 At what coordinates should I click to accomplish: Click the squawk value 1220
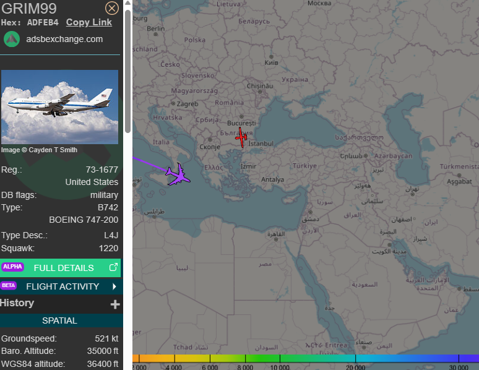tap(108, 248)
